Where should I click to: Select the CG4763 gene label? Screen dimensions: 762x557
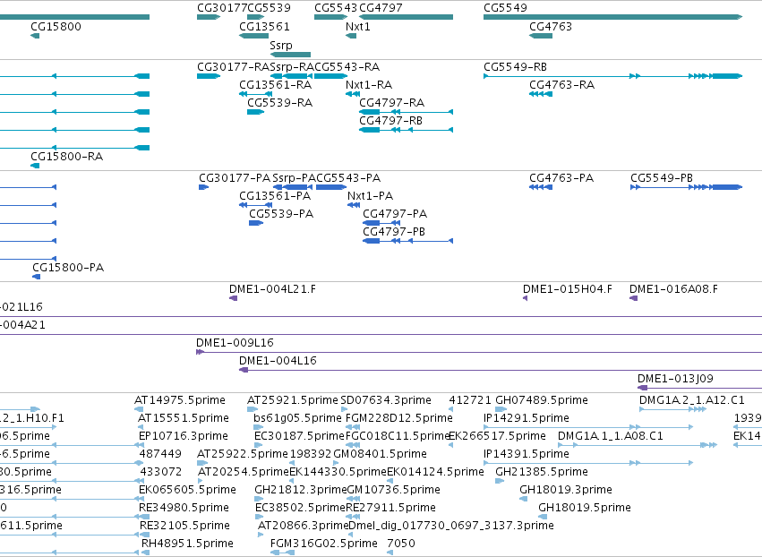click(551, 26)
